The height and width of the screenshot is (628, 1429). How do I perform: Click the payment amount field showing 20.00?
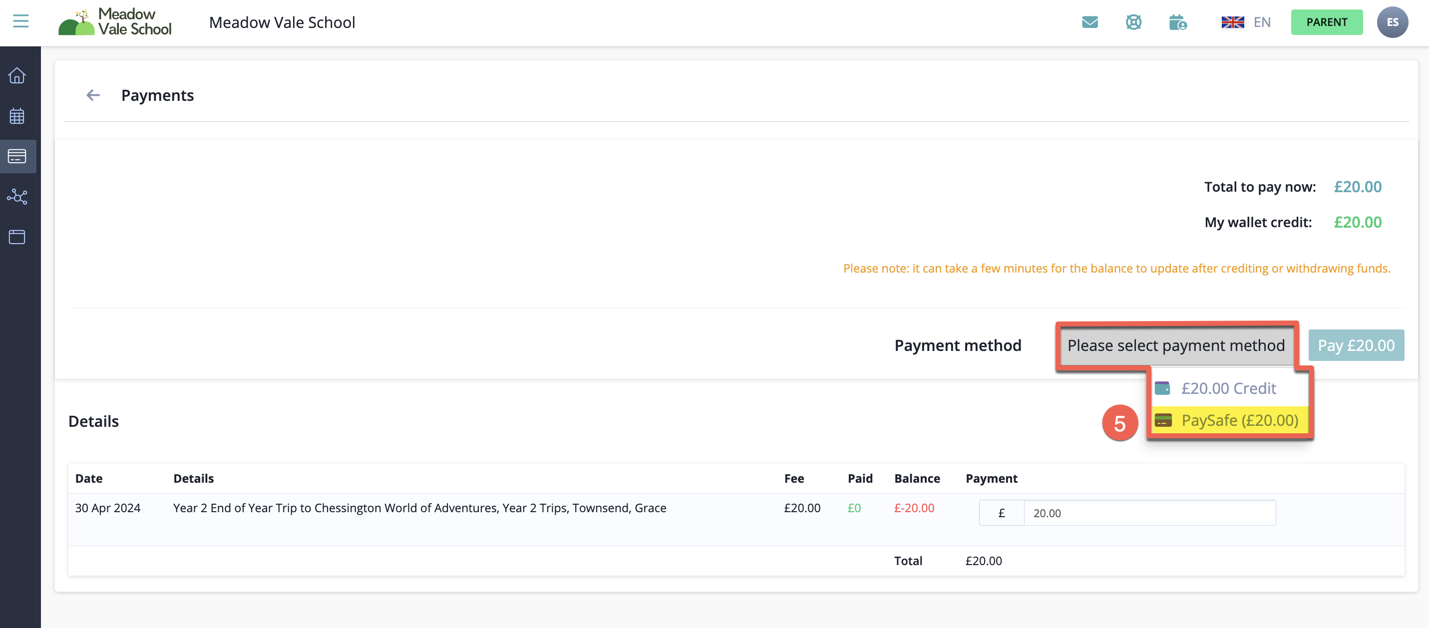coord(1148,513)
